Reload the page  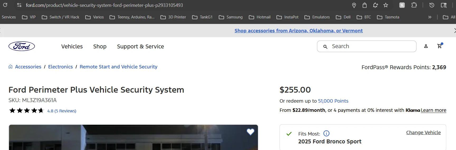[x=5, y=5]
